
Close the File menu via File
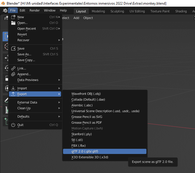(x=13, y=10)
